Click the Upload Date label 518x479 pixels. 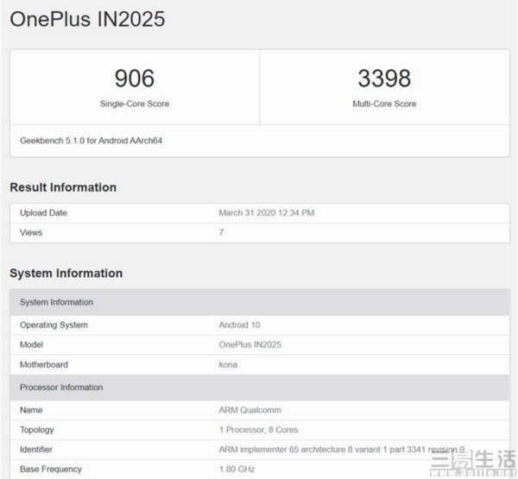43,212
